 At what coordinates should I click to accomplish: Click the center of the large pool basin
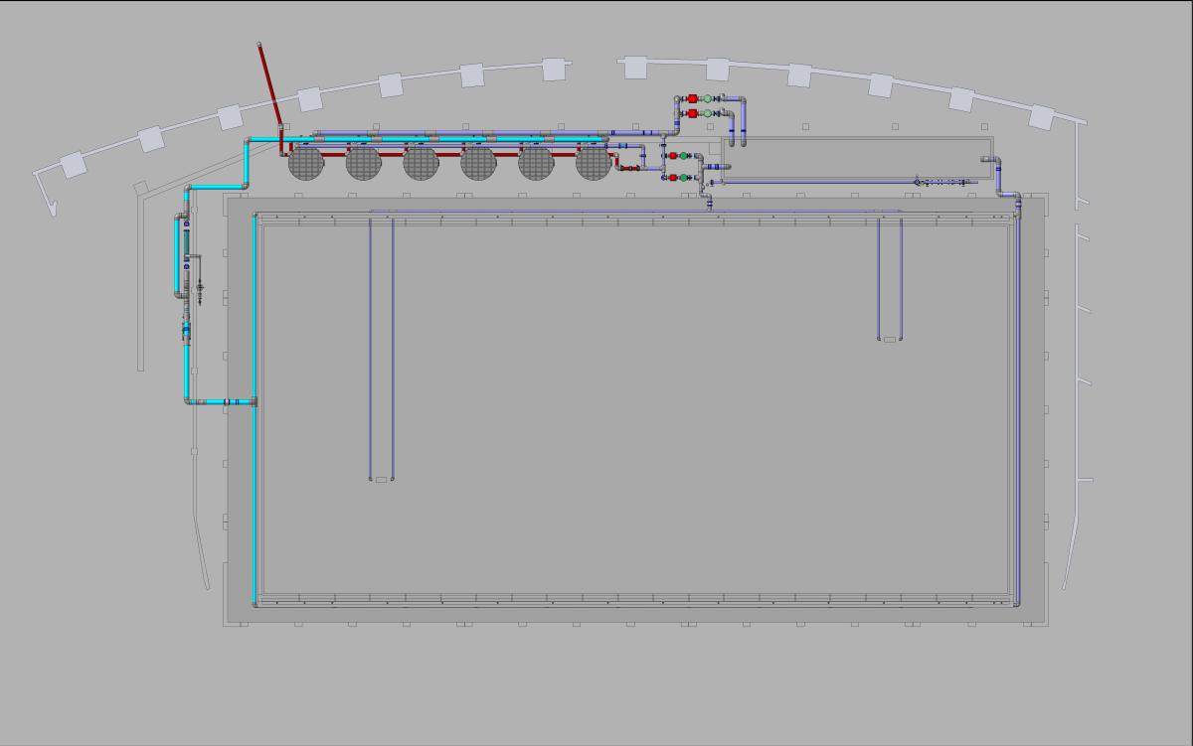[636, 407]
